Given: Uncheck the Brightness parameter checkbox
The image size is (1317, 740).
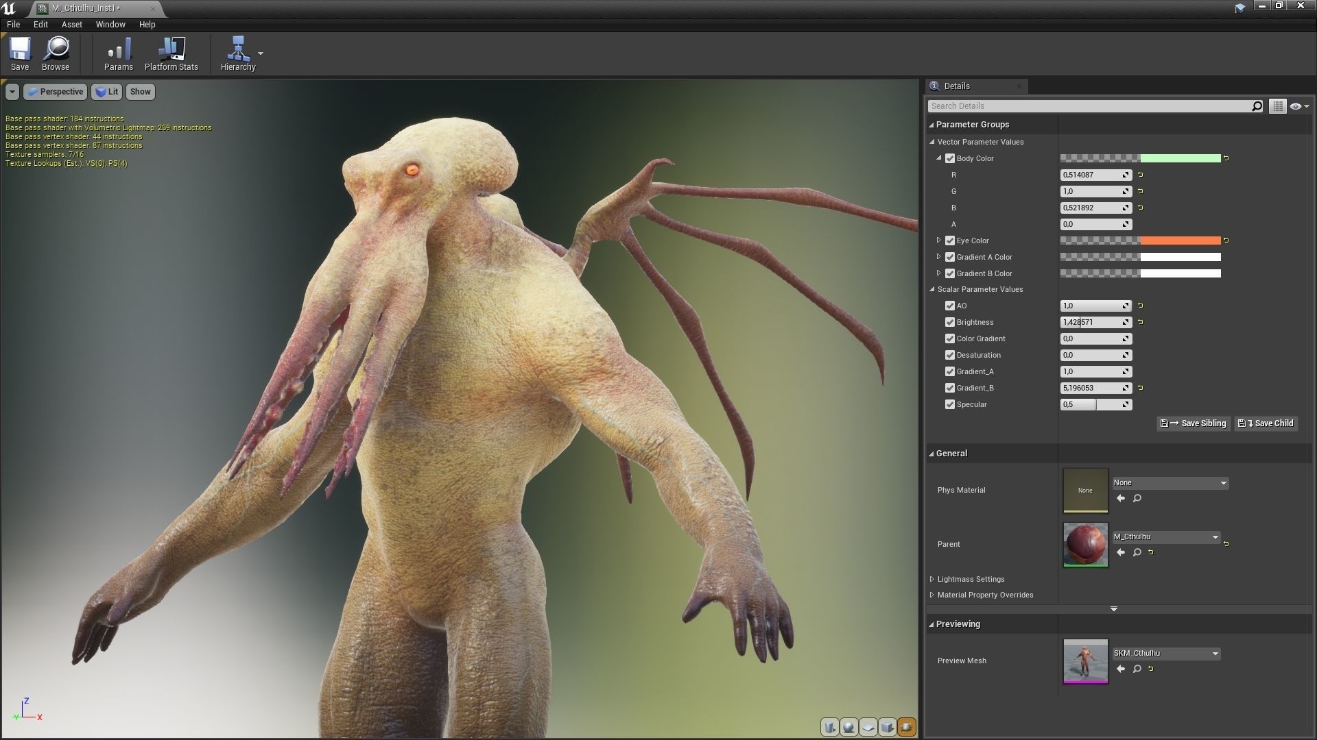Looking at the screenshot, I should [x=950, y=322].
